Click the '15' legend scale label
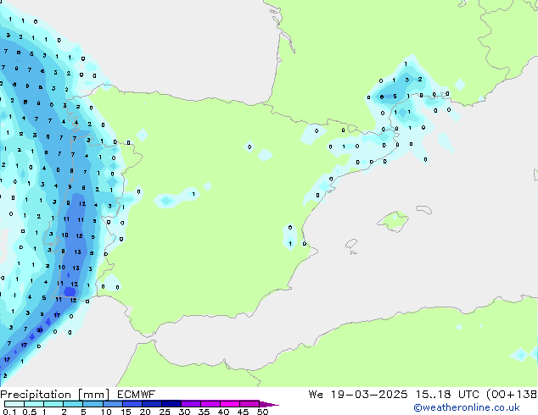The image size is (538, 415). tap(126, 412)
